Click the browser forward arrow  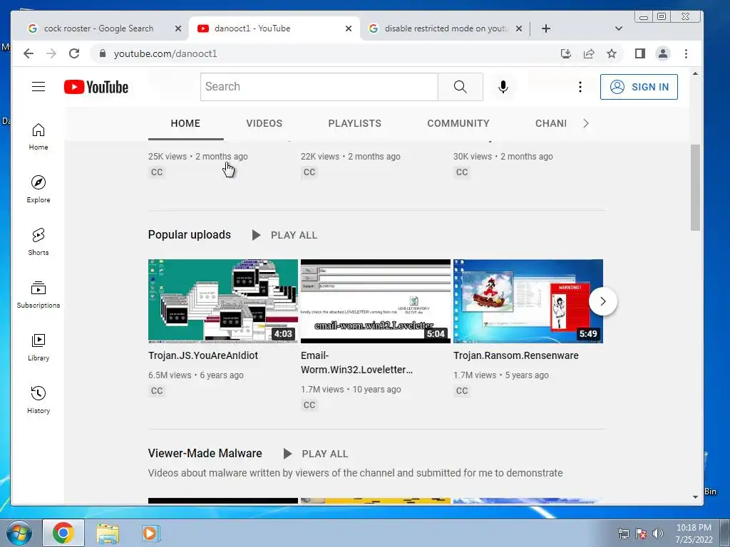pos(51,53)
